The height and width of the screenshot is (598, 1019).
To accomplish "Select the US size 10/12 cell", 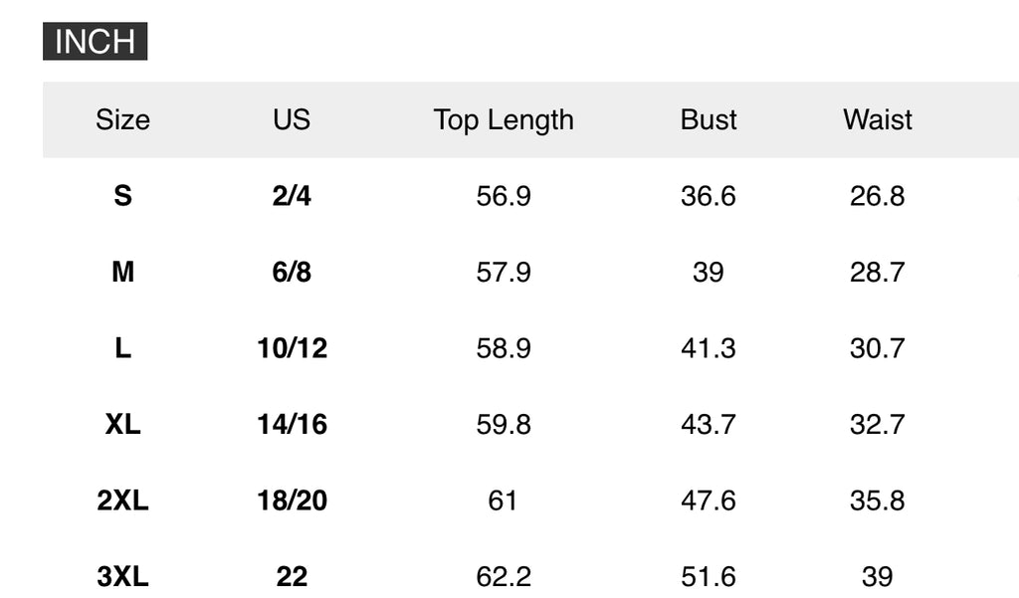I will (x=292, y=348).
